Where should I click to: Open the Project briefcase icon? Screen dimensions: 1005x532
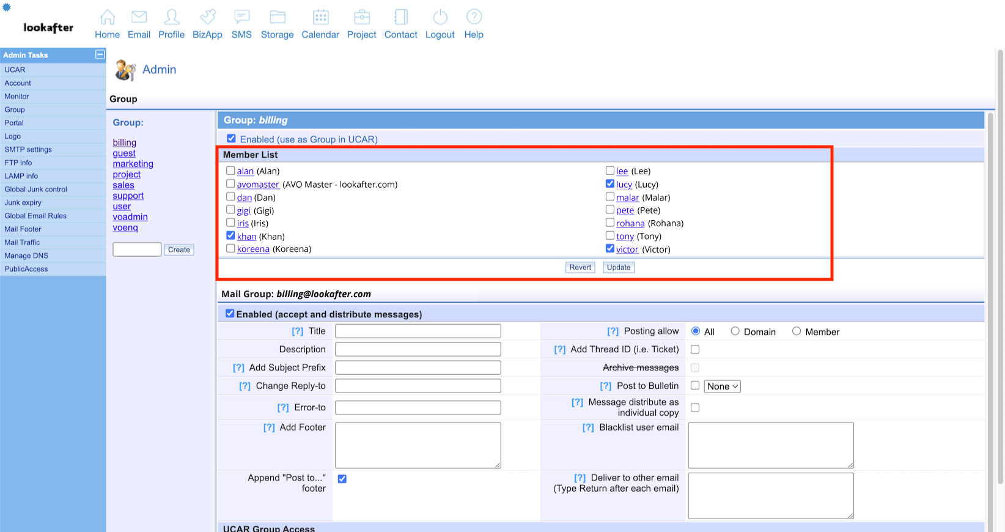(362, 17)
